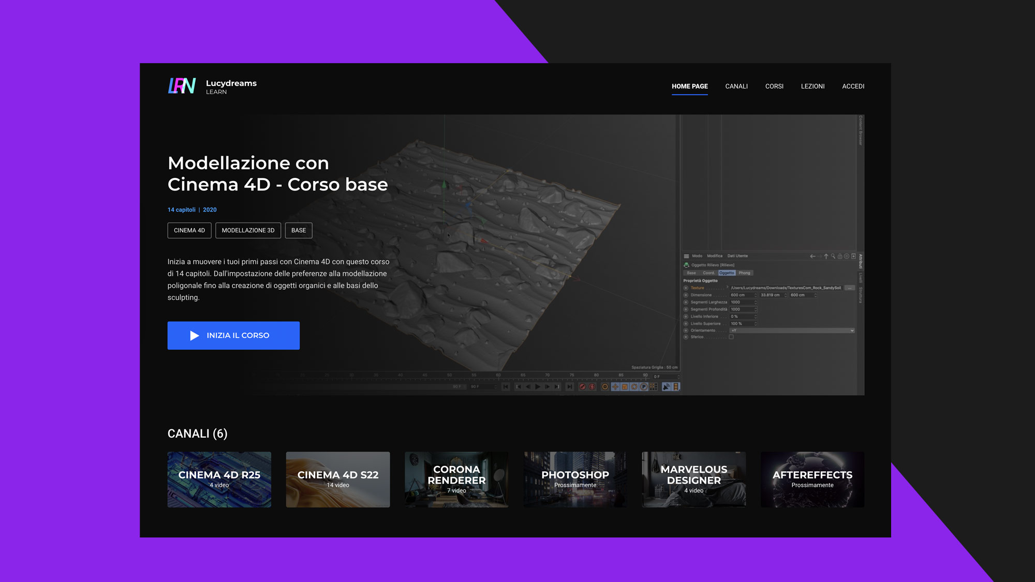Open the CANALI navigation menu item
Viewport: 1035px width, 582px height.
[736, 86]
